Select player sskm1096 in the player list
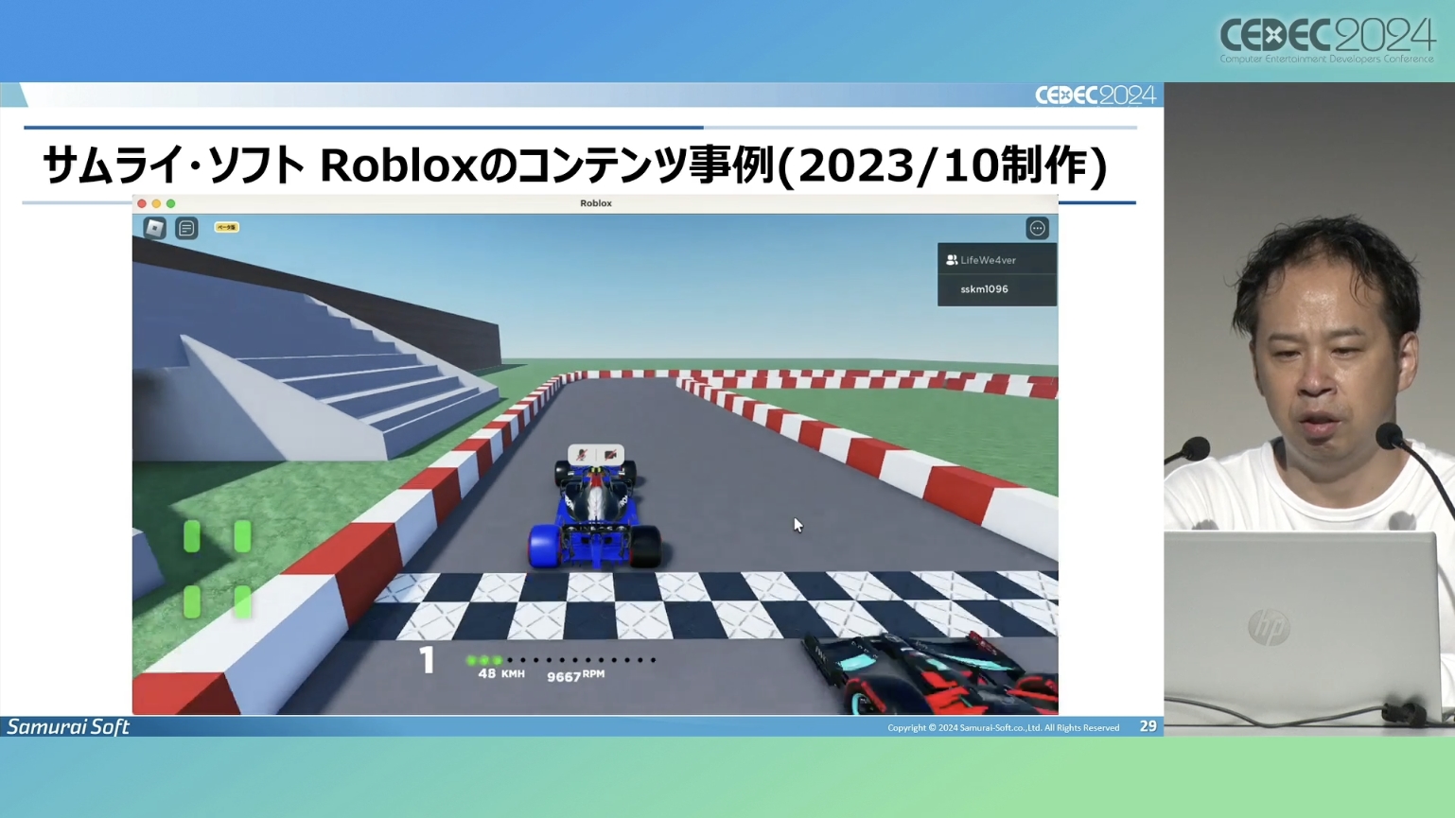 click(x=984, y=289)
